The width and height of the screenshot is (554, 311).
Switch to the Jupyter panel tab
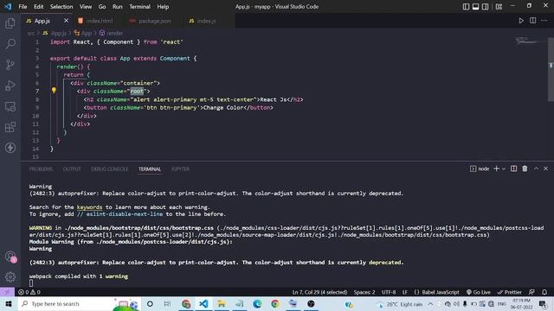[x=180, y=169]
